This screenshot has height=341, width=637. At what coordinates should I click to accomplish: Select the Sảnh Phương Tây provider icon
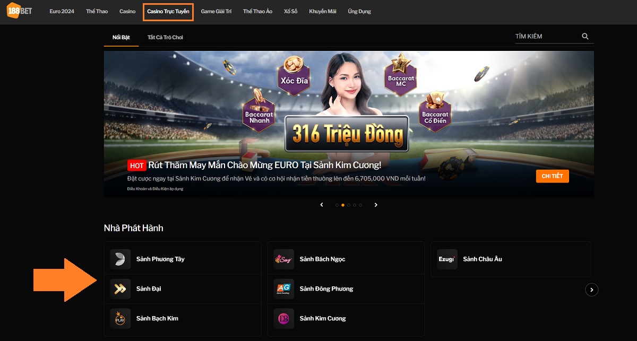(120, 259)
